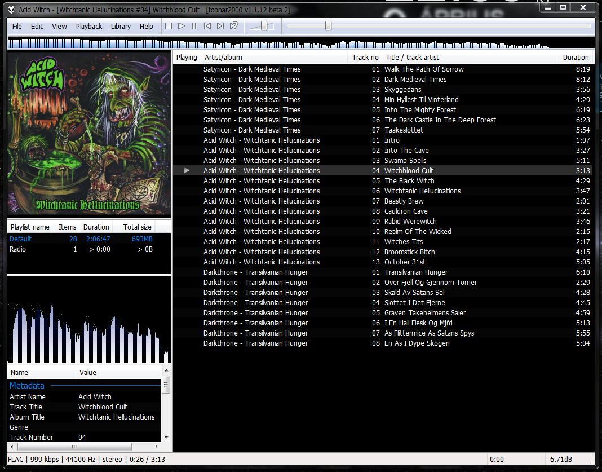Adjust the volume slider
602x472 pixels.
click(x=264, y=26)
